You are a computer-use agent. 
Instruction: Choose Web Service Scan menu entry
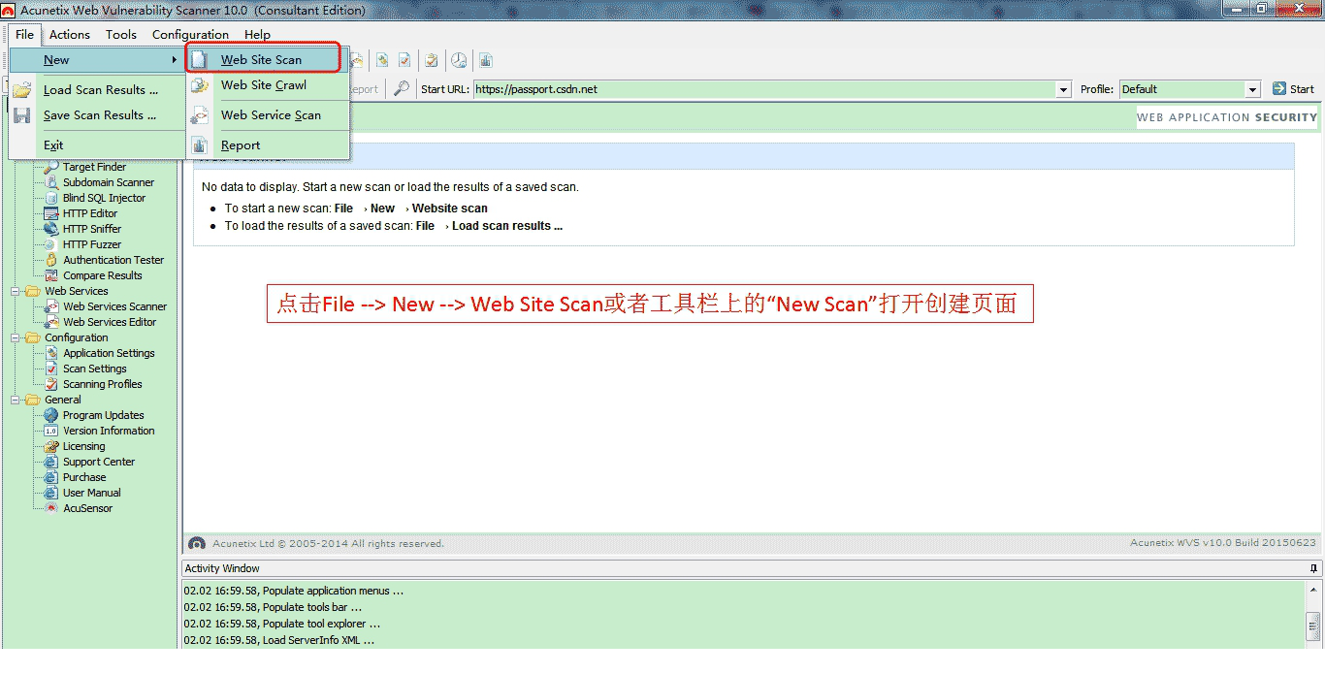(268, 115)
